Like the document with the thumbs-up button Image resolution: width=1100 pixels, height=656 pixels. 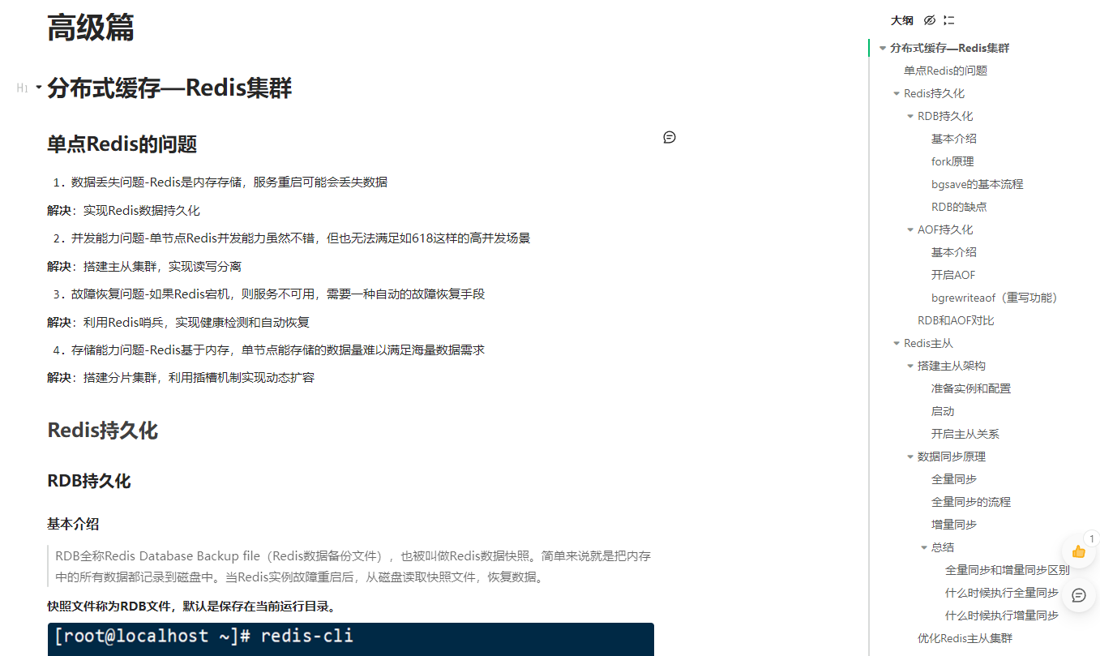(x=1079, y=551)
